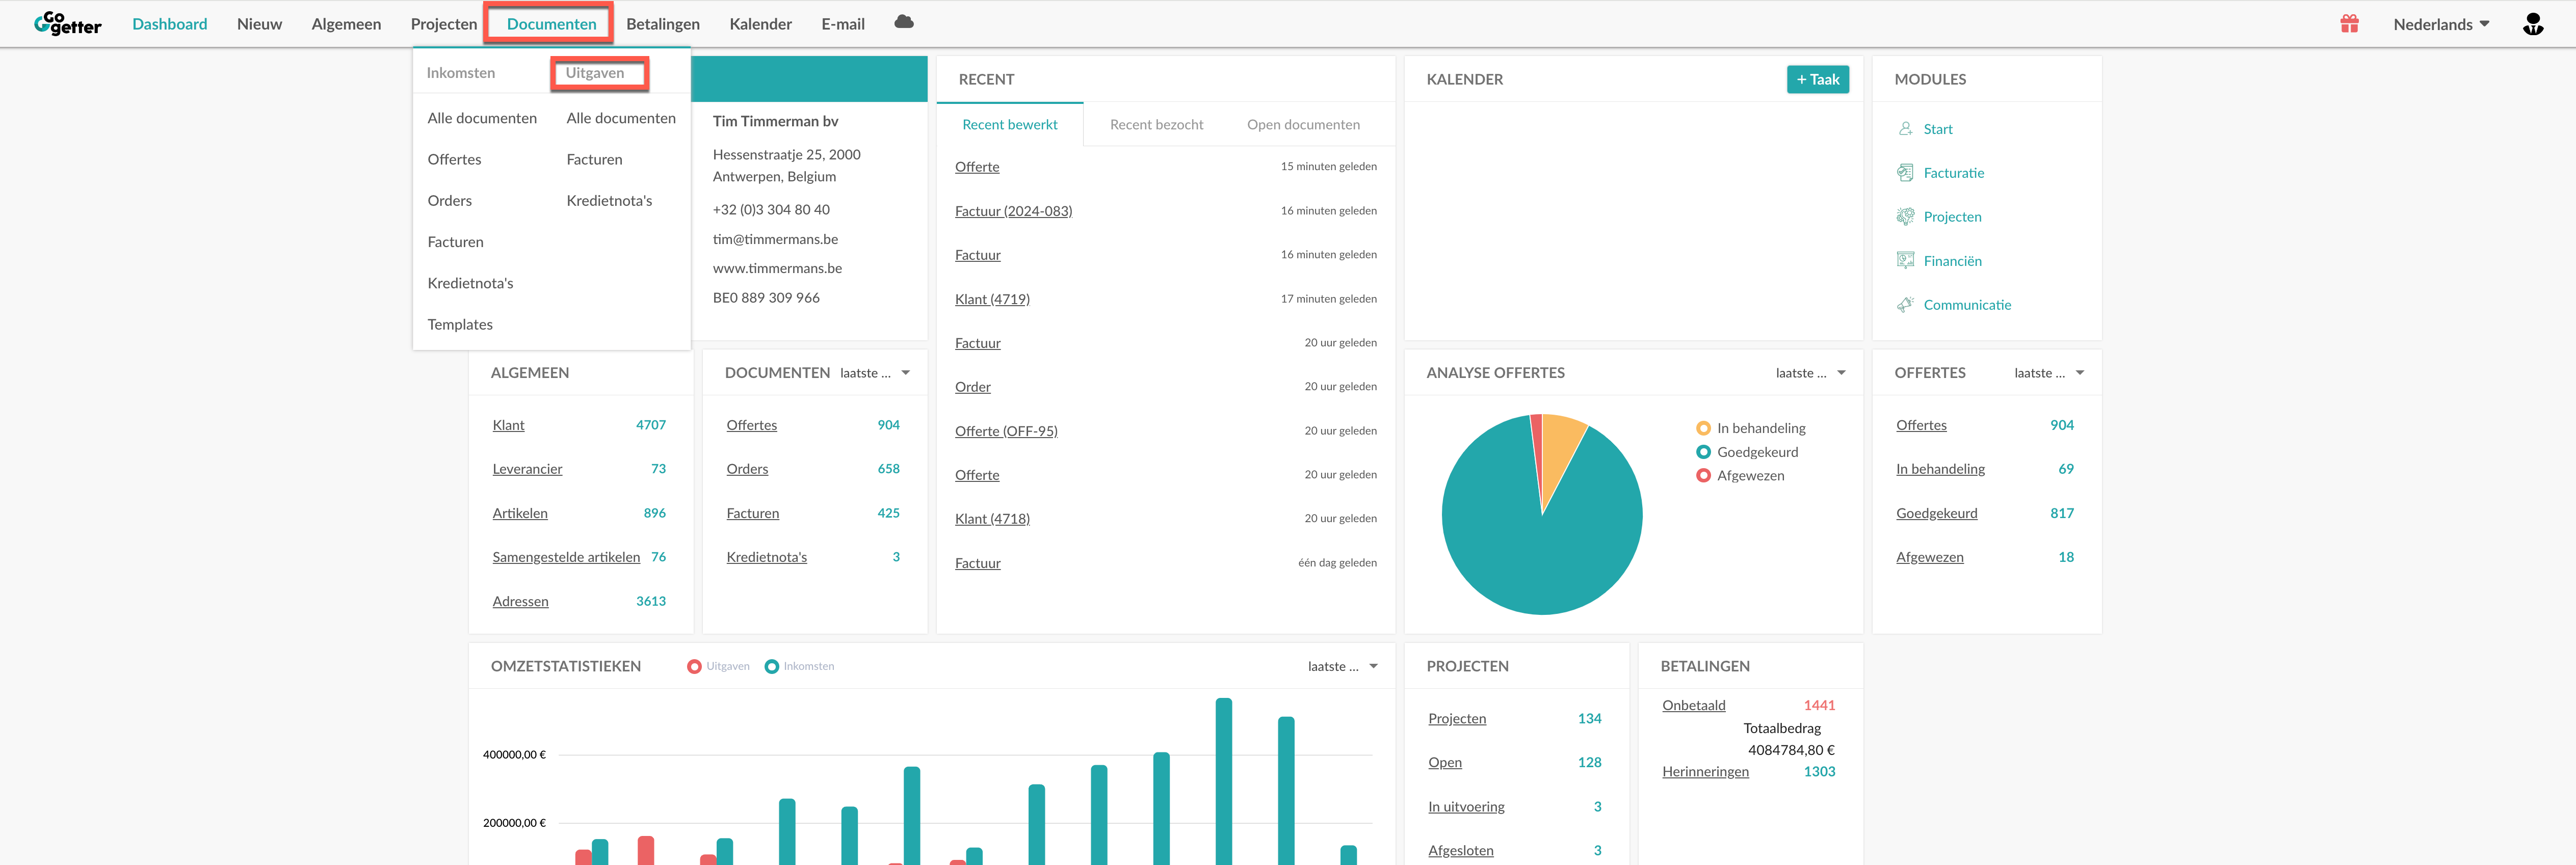
Task: Click the tallest teal revenue bar
Action: pos(1223,781)
